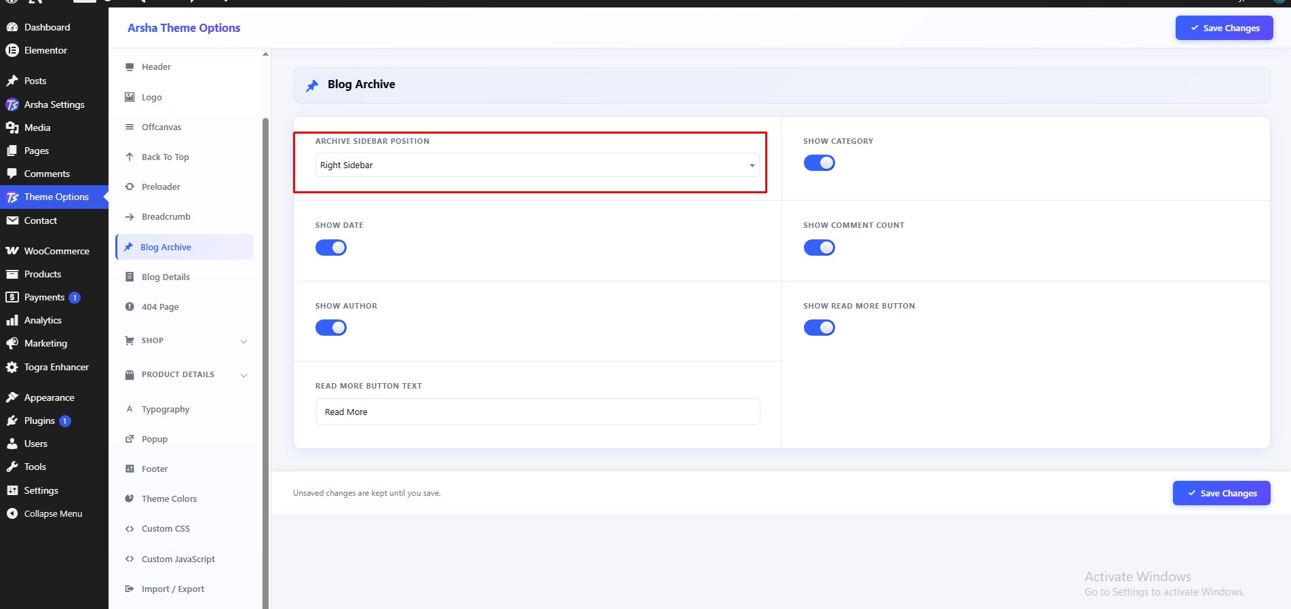Open the Elementor menu icon
The width and height of the screenshot is (1291, 609).
(12, 50)
